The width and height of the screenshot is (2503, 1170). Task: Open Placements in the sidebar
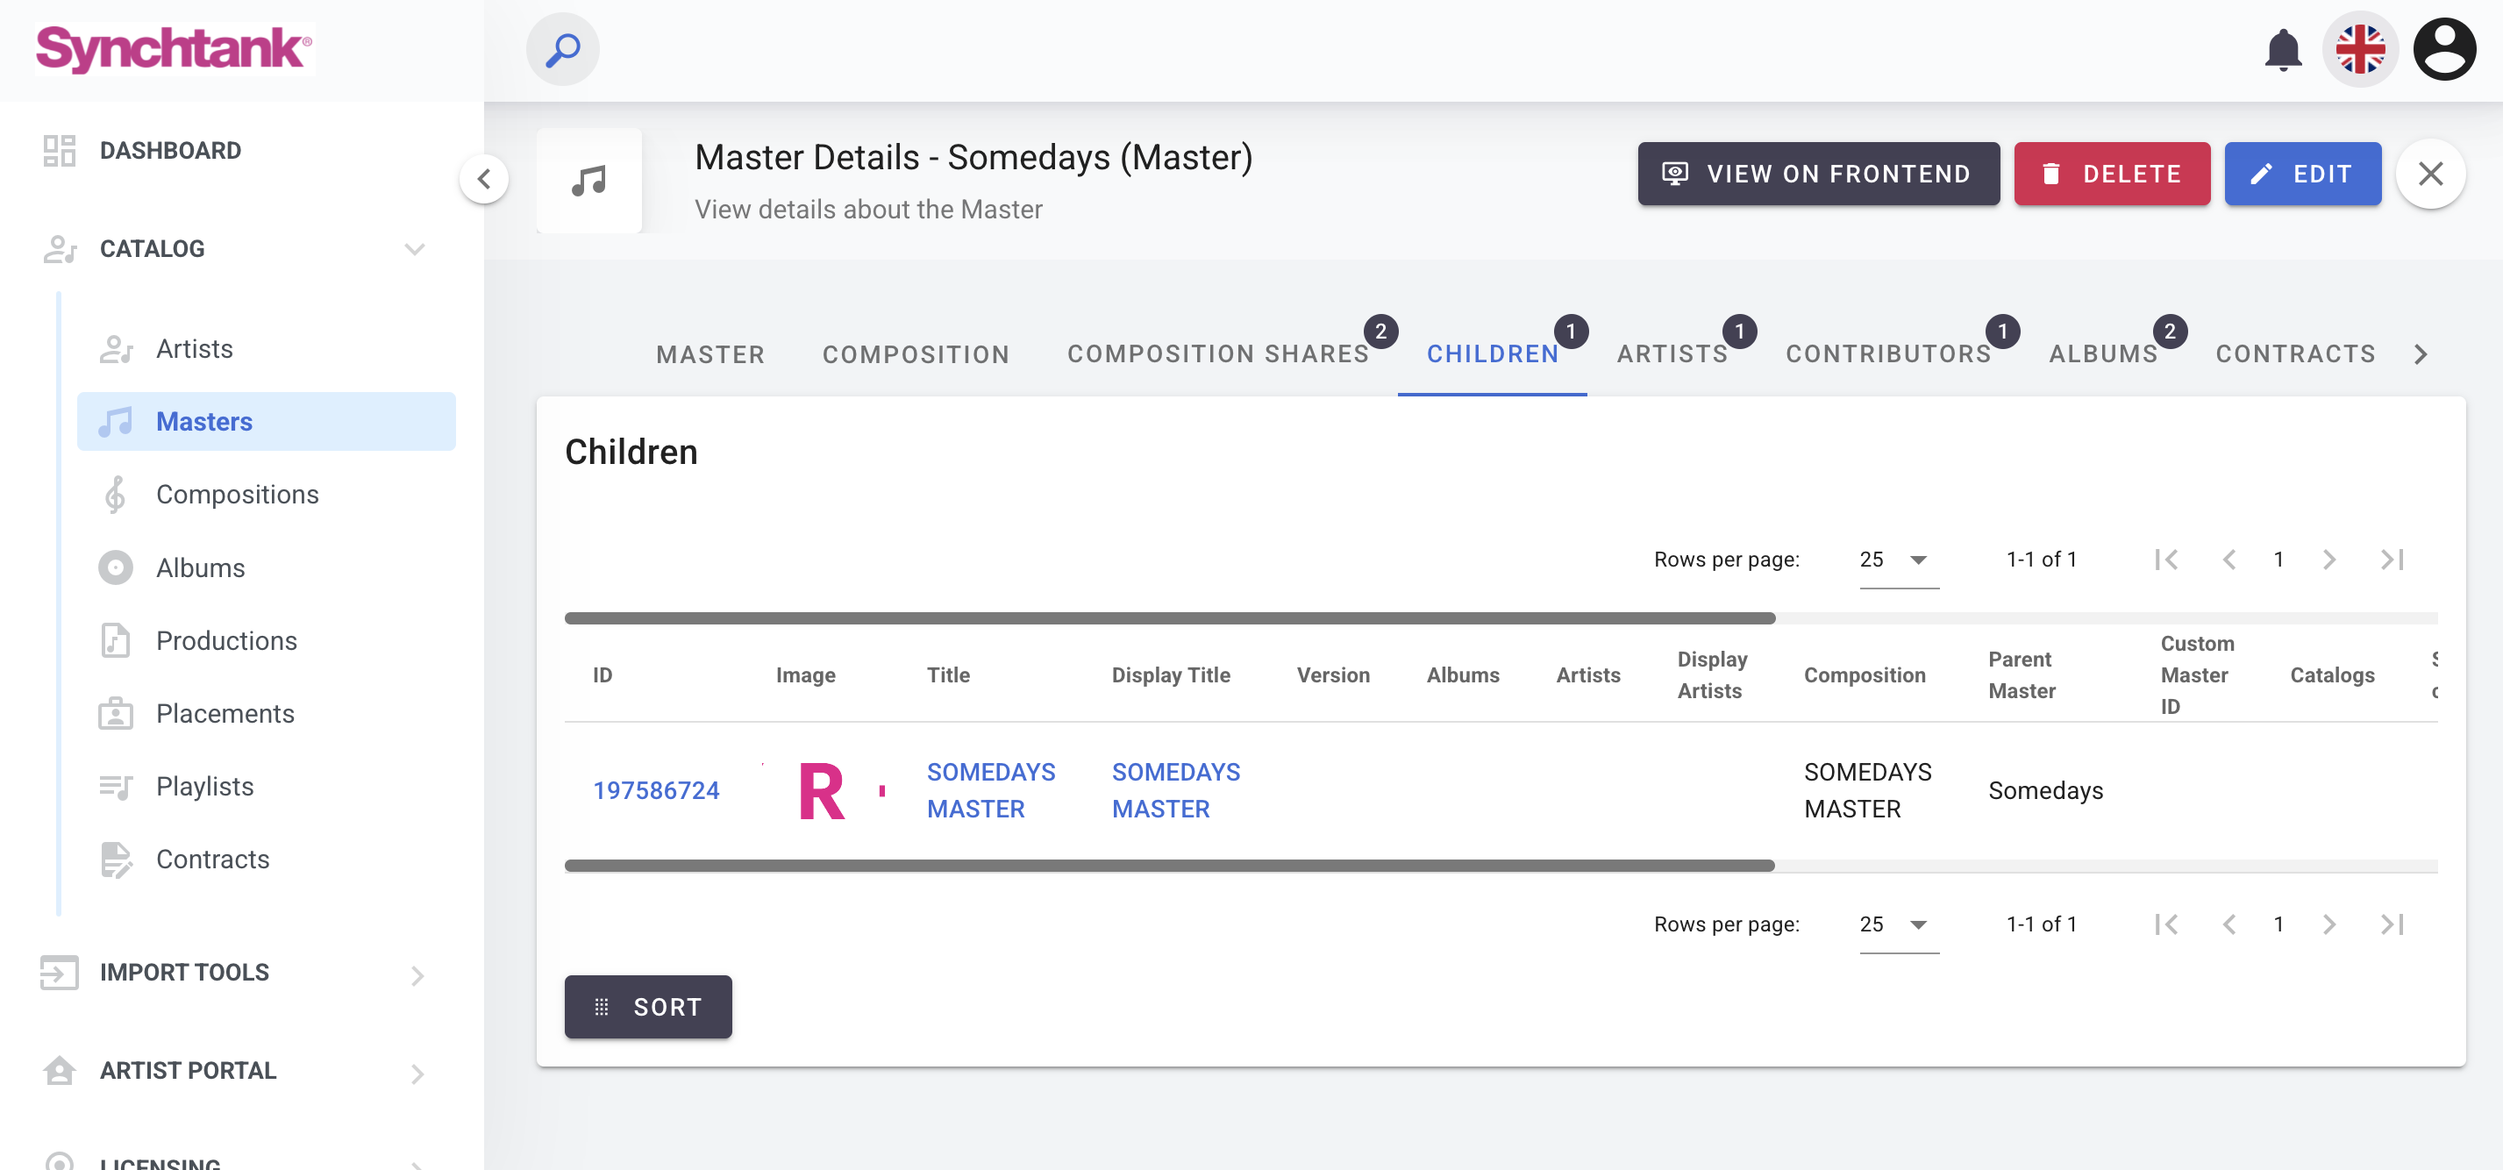(x=225, y=713)
